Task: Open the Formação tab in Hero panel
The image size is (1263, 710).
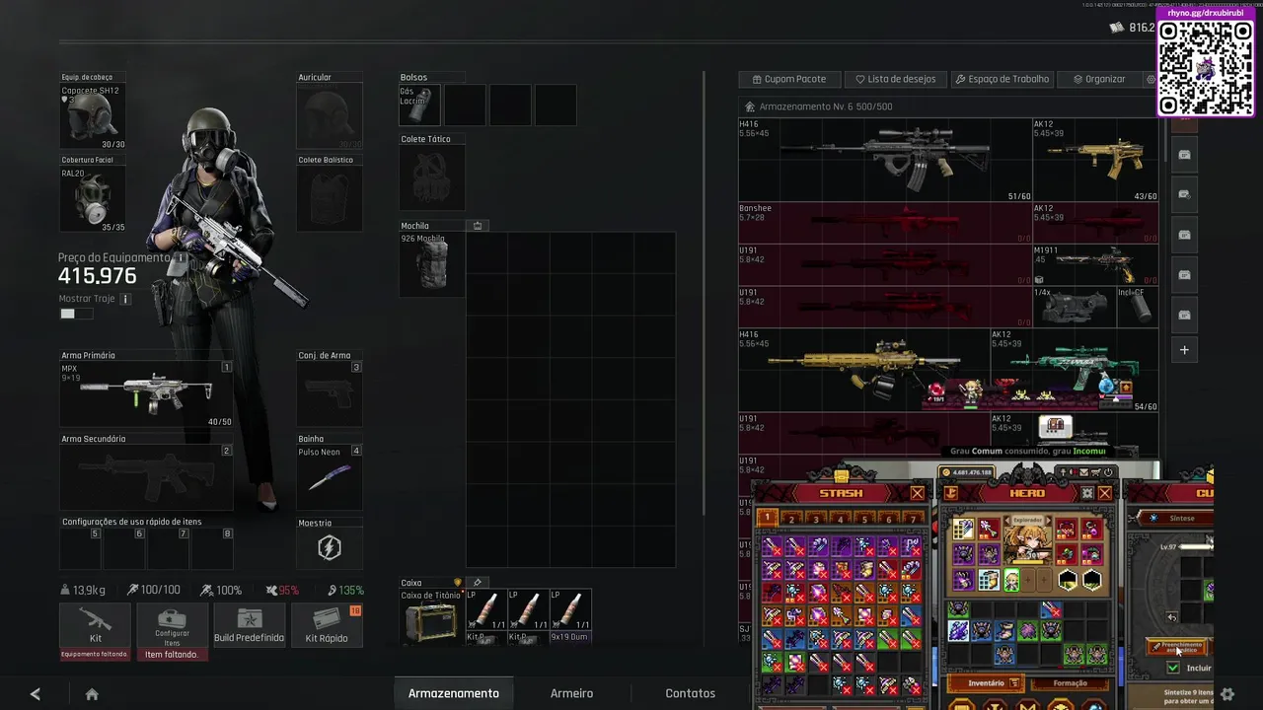Action: (1070, 683)
